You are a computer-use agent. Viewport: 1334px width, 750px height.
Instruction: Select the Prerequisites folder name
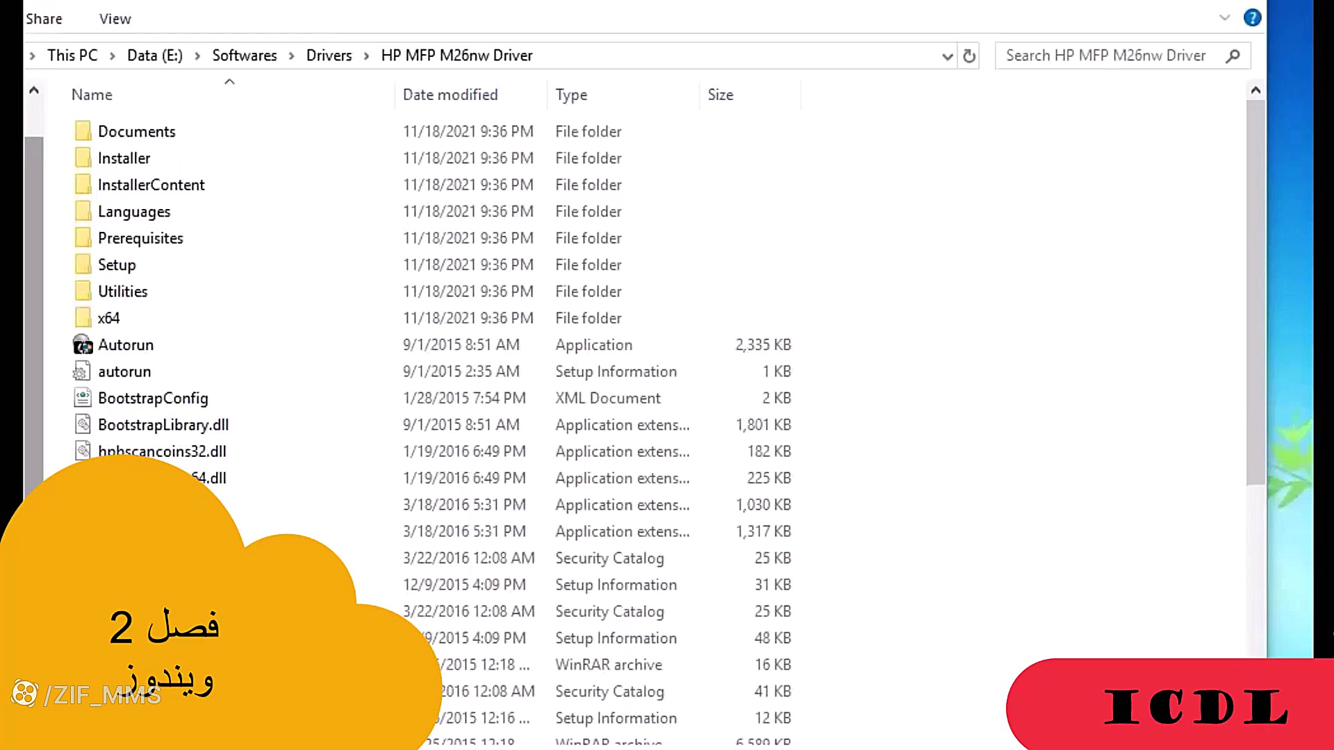[140, 238]
